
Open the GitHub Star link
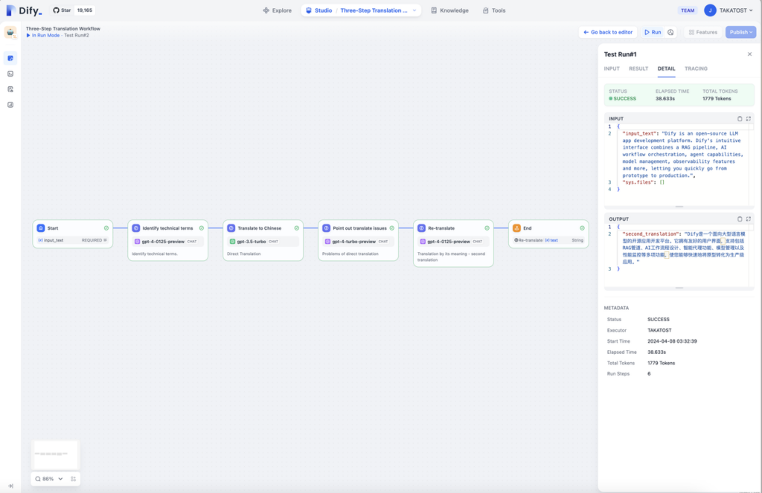(62, 10)
